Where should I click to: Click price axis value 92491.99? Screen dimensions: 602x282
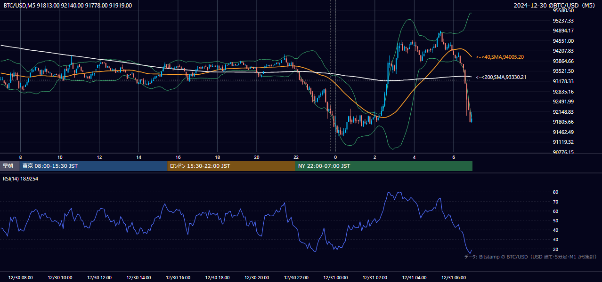point(563,102)
